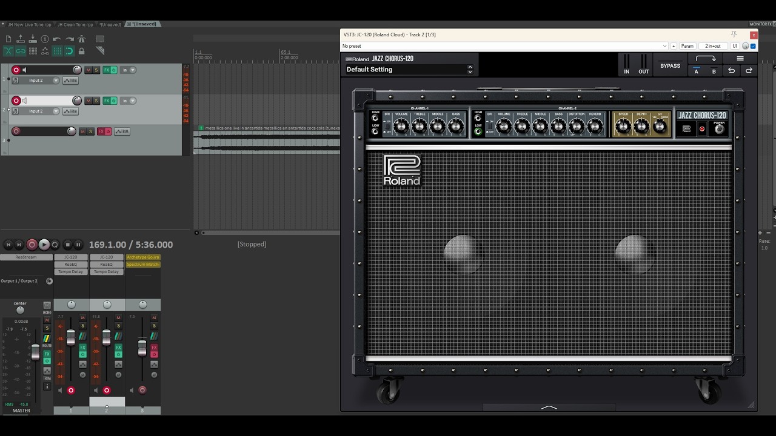Toggle transport repeat loop
The image size is (776, 436).
[x=55, y=245]
